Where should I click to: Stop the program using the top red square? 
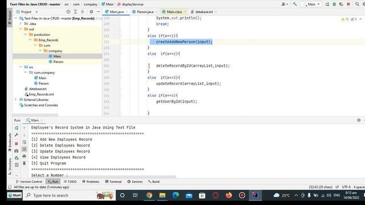pyautogui.click(x=348, y=4)
